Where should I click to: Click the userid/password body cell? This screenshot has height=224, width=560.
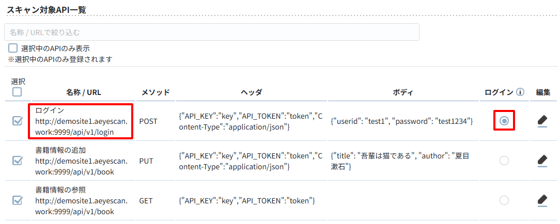pos(402,122)
